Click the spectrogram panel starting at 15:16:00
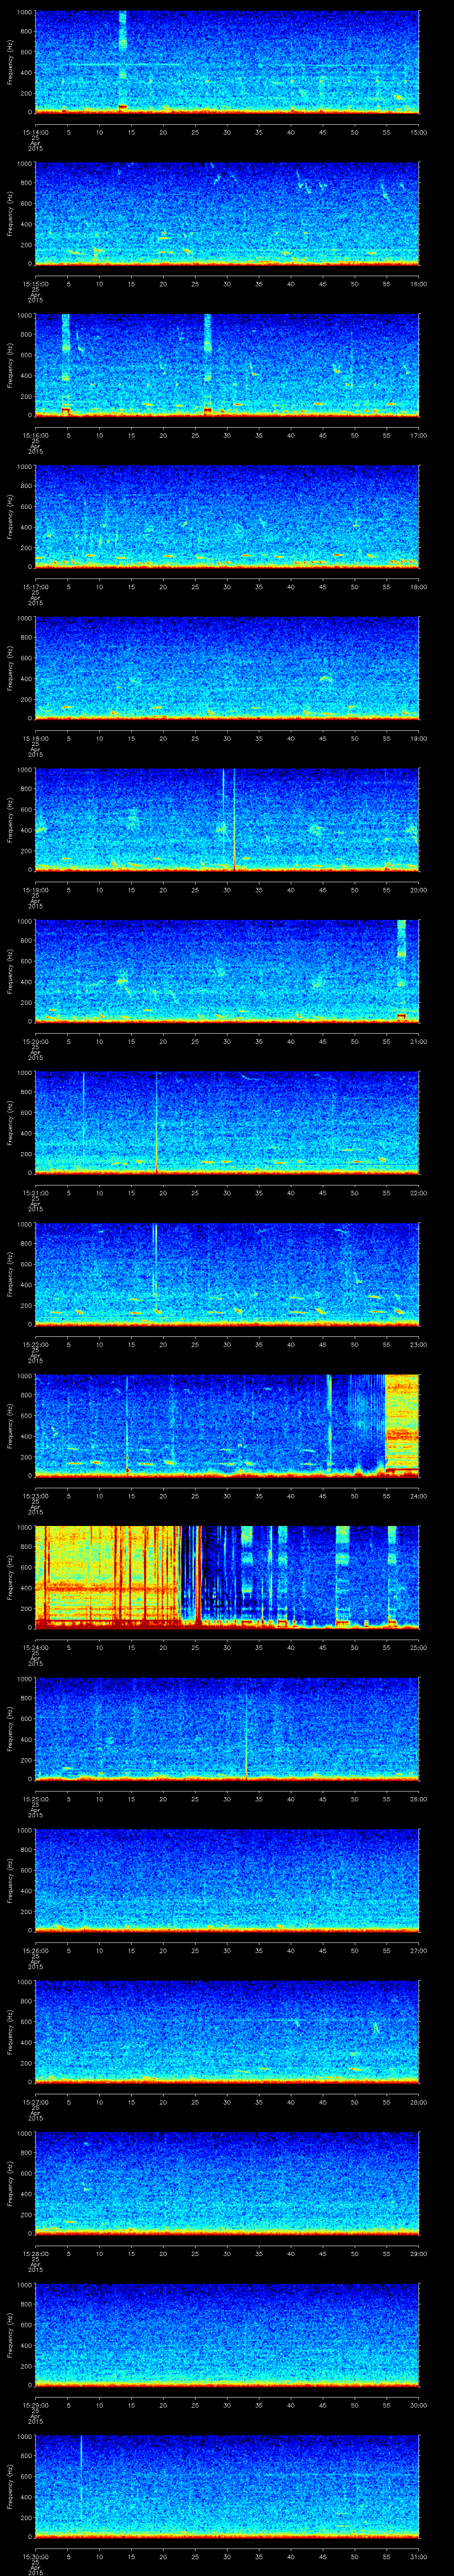The height and width of the screenshot is (2576, 454). pyautogui.click(x=227, y=365)
